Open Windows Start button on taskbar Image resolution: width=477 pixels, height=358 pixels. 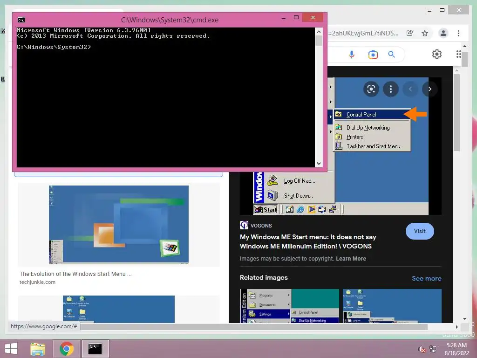pos(11,349)
